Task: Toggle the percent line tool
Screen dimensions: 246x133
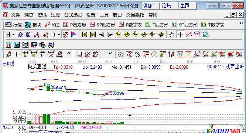Action: click(x=137, y=55)
